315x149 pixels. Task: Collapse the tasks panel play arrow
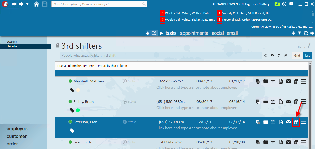[161, 33]
